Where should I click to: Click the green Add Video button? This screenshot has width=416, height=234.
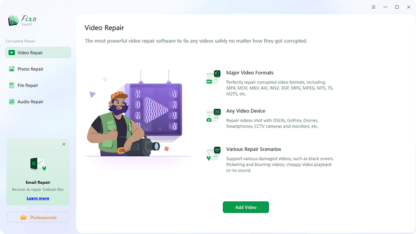246,207
